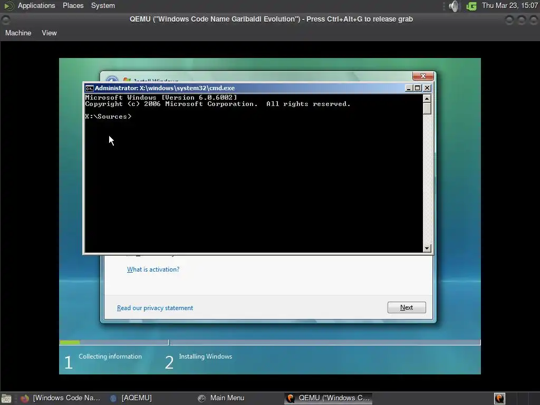Viewport: 540px width, 405px height.
Task: Click the show desktop icon in the bottom taskbar
Action: [x=6, y=399]
